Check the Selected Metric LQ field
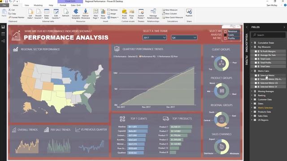 click(x=256, y=83)
